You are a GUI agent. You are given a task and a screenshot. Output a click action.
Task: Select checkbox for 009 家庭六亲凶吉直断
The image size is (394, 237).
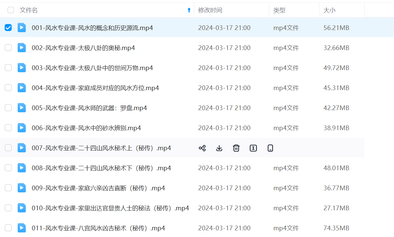tap(8, 188)
